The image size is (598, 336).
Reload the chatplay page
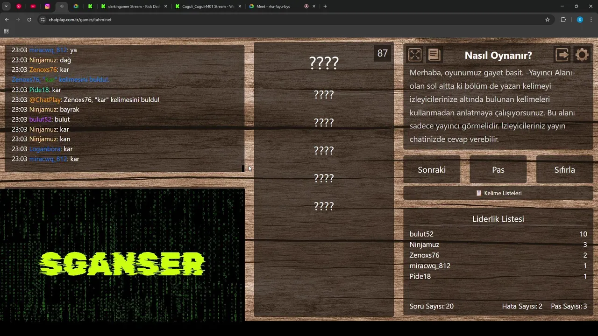pyautogui.click(x=29, y=20)
